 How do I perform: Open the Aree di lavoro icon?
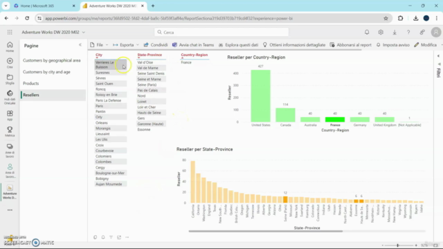10,151
